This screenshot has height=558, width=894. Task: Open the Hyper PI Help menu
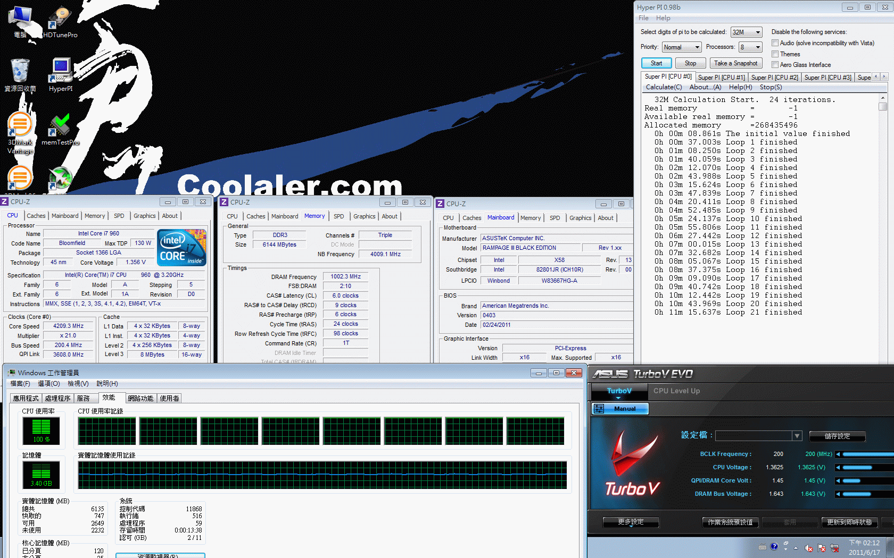[663, 18]
